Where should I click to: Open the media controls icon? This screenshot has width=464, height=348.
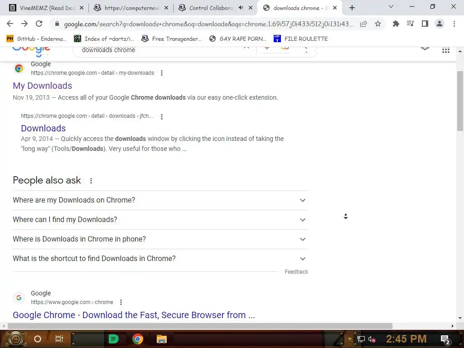coord(411,24)
